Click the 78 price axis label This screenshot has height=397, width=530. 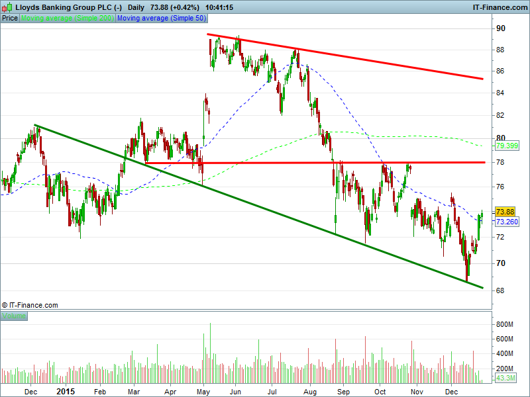point(500,162)
